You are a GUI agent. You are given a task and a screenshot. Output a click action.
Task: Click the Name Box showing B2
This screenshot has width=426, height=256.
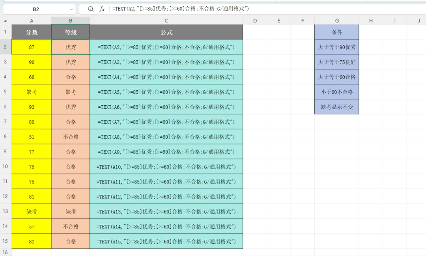36,9
